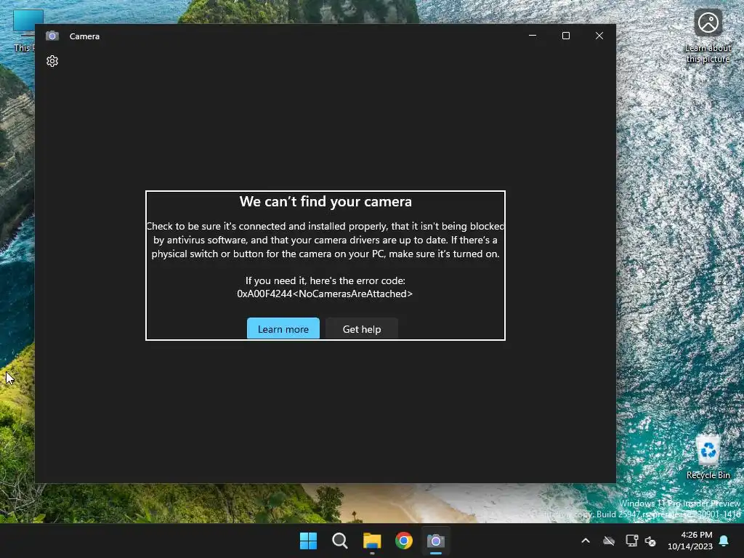Click the Camera title text in the title bar
The image size is (744, 558).
pos(84,36)
